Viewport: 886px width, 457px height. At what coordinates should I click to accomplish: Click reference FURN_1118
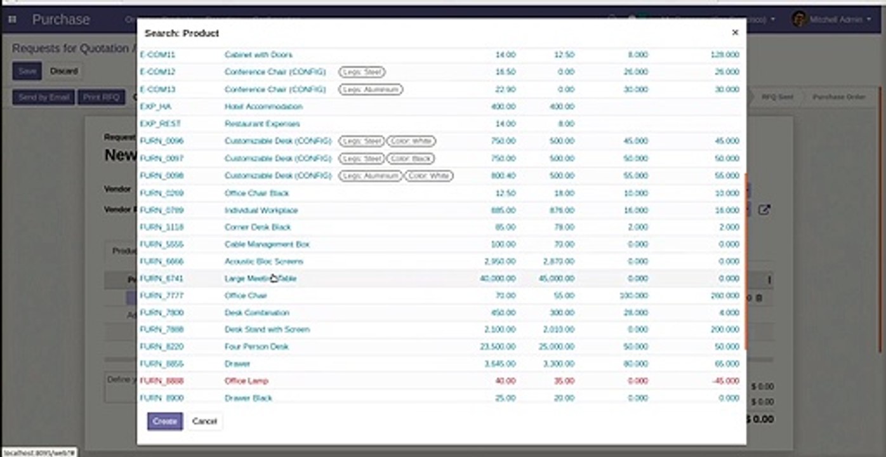162,227
